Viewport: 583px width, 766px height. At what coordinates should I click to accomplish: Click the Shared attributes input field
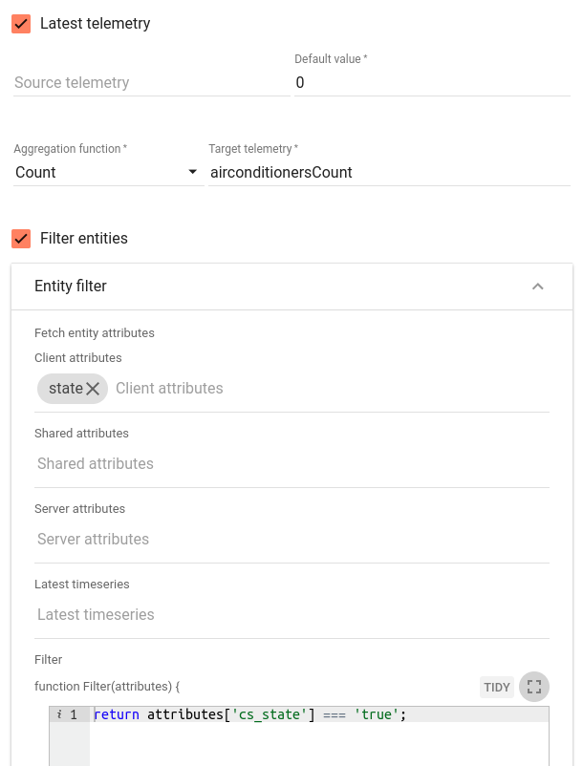(291, 463)
